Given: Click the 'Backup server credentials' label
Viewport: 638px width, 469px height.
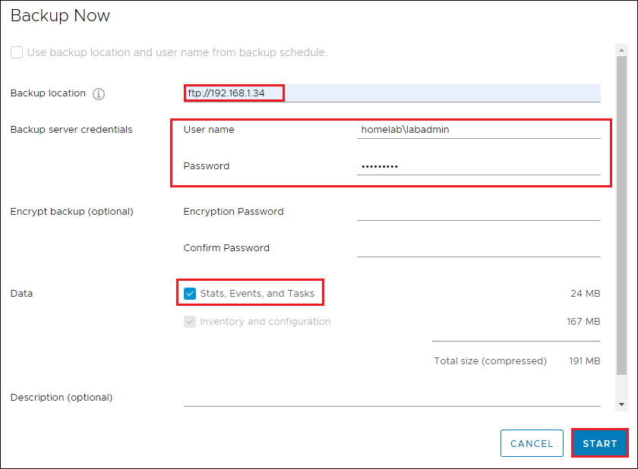Looking at the screenshot, I should click(71, 130).
